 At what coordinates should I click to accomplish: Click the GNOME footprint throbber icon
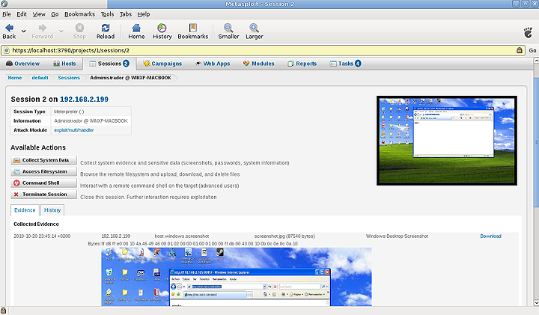point(528,32)
